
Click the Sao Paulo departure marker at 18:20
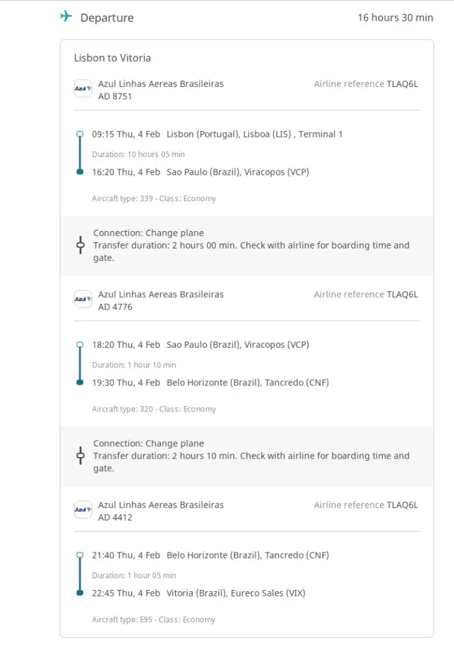[x=80, y=345]
